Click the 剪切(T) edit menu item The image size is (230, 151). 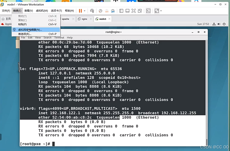coord(36,16)
